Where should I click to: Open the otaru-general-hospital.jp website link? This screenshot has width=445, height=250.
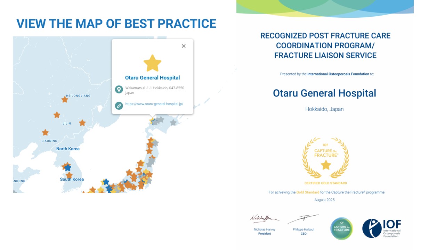[x=154, y=104]
